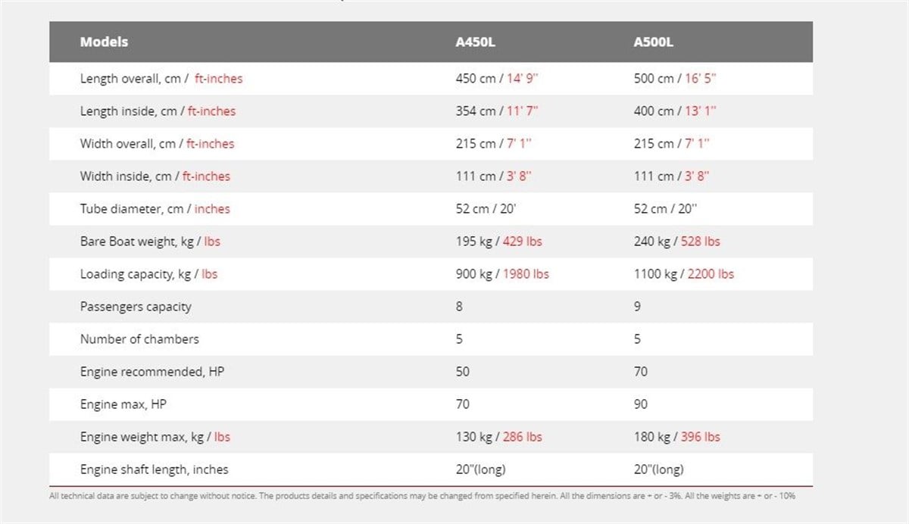The width and height of the screenshot is (909, 524).
Task: Click the technical data disclaimer footnote
Action: tap(422, 496)
